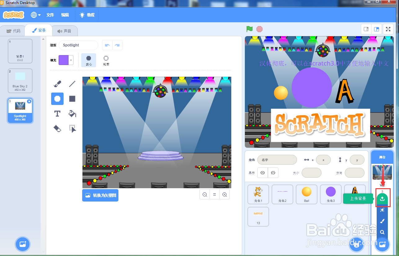Enter full screen stage mode

click(x=388, y=29)
